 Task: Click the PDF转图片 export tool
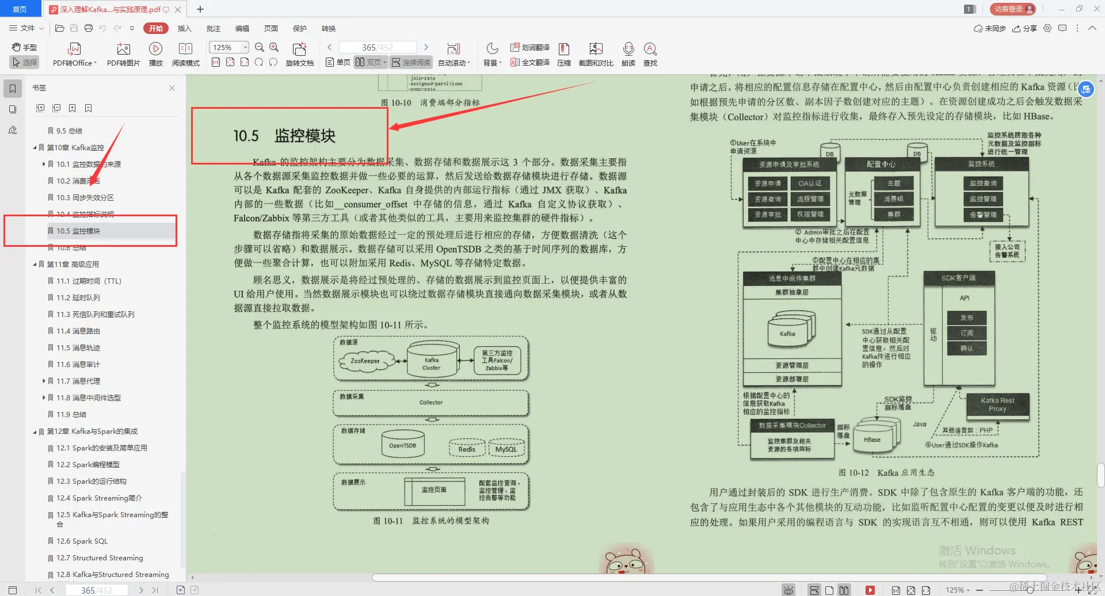point(123,54)
